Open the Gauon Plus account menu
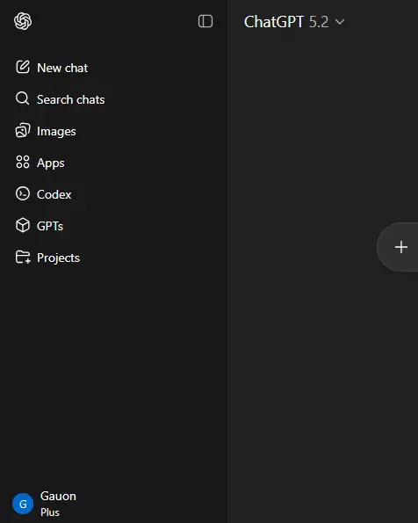Screen dimensions: 418x523 (x=45, y=504)
